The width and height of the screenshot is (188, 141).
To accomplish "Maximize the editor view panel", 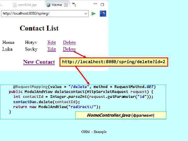I will [x=102, y=4].
